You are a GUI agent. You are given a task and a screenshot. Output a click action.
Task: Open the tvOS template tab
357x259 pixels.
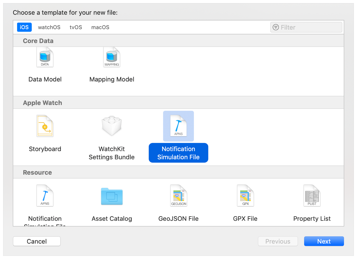tap(76, 27)
